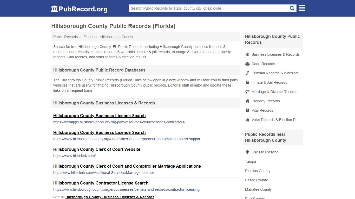Open Hillsborough County Contractor License Search
355x199 pixels.
(x=101, y=183)
